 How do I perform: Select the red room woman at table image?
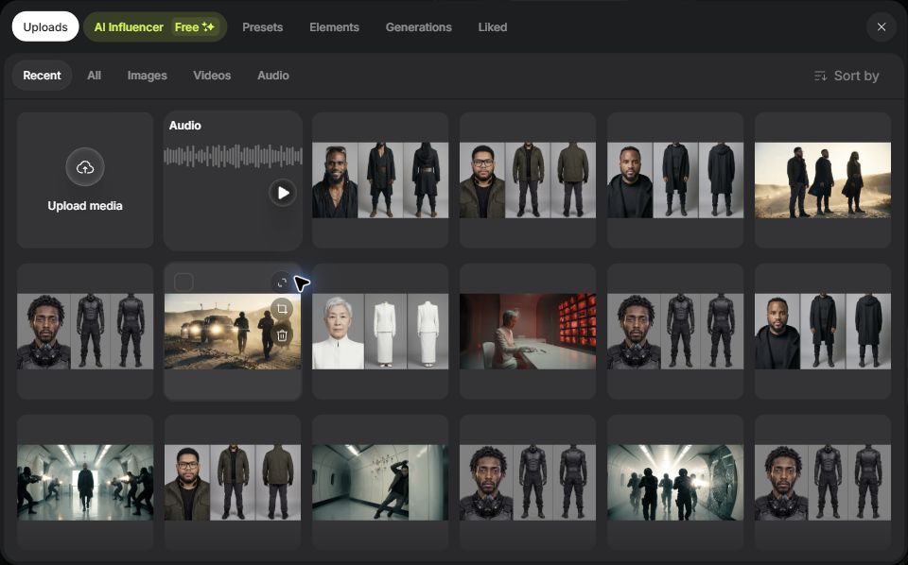528,332
